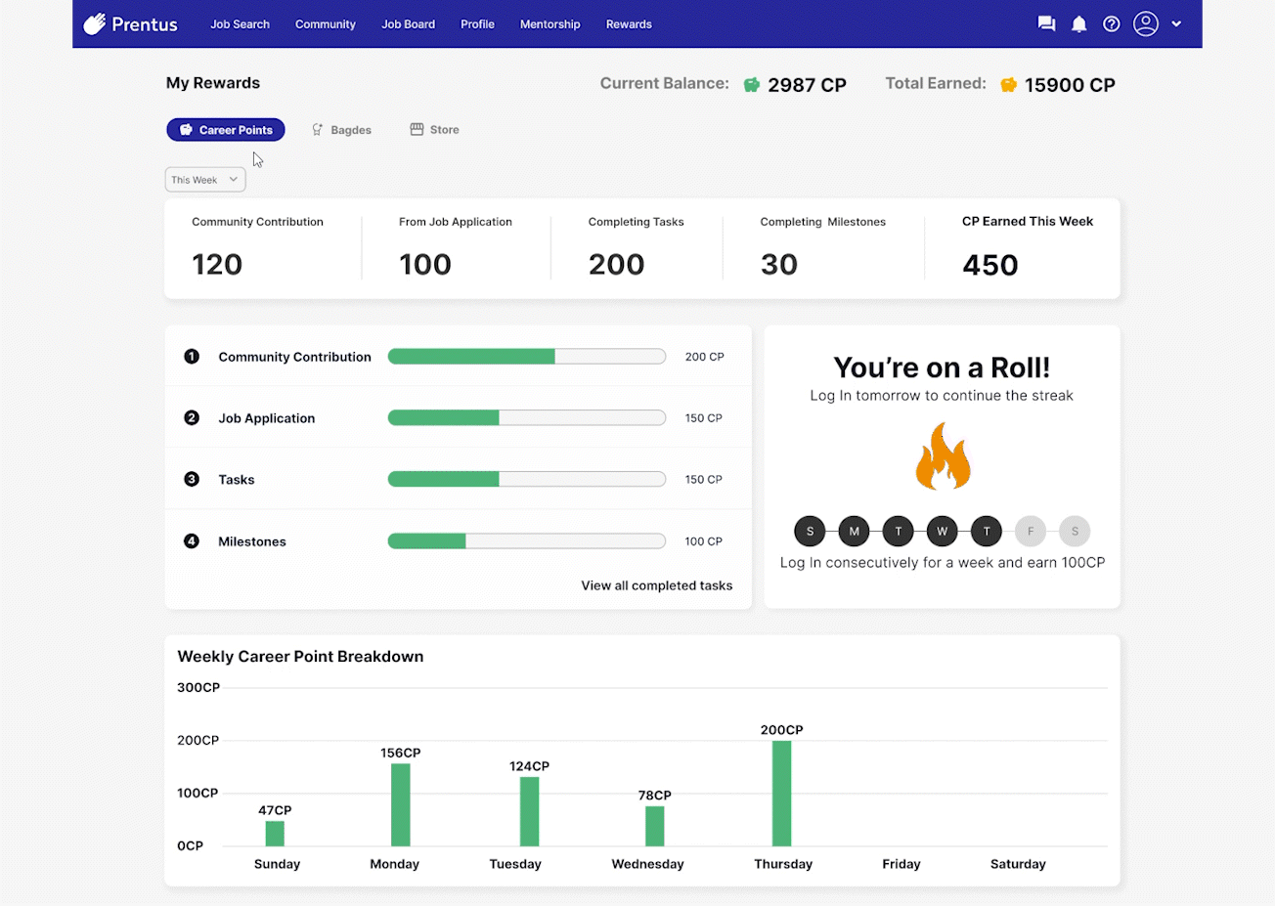
Task: Click the Store shop icon
Action: (x=417, y=129)
